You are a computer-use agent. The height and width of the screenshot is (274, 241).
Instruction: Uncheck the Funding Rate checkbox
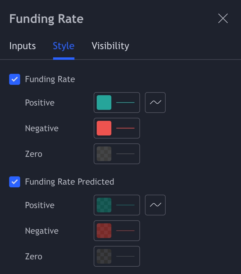pyautogui.click(x=15, y=79)
